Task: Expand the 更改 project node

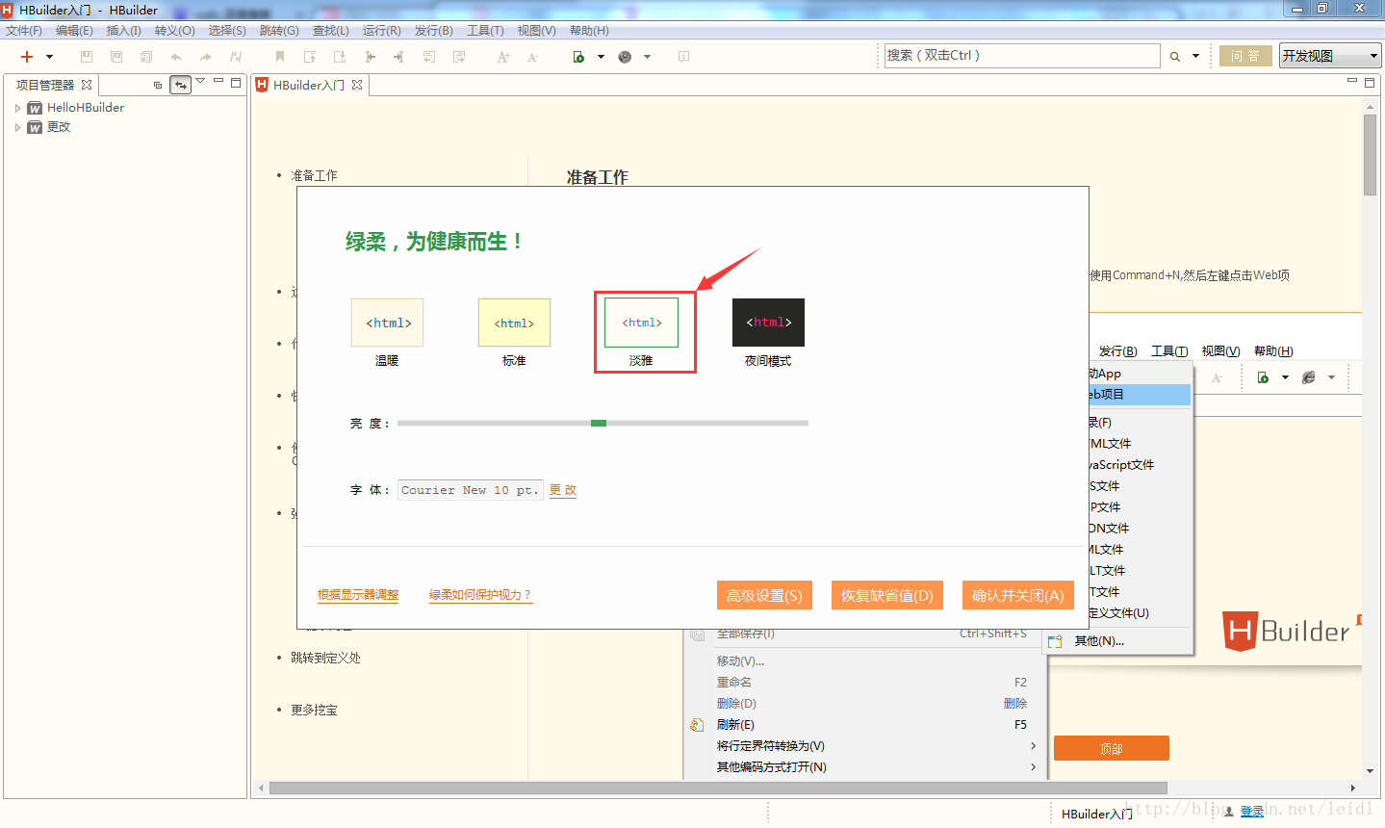Action: tap(17, 127)
